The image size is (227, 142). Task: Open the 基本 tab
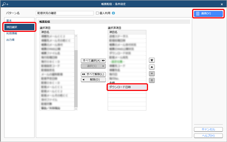click(9, 21)
